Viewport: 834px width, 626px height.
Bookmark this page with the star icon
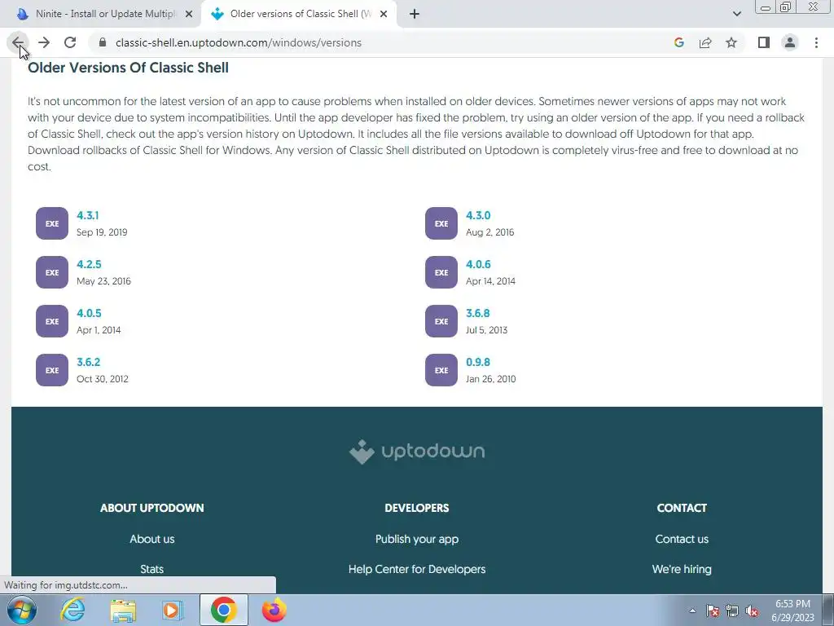(x=731, y=42)
